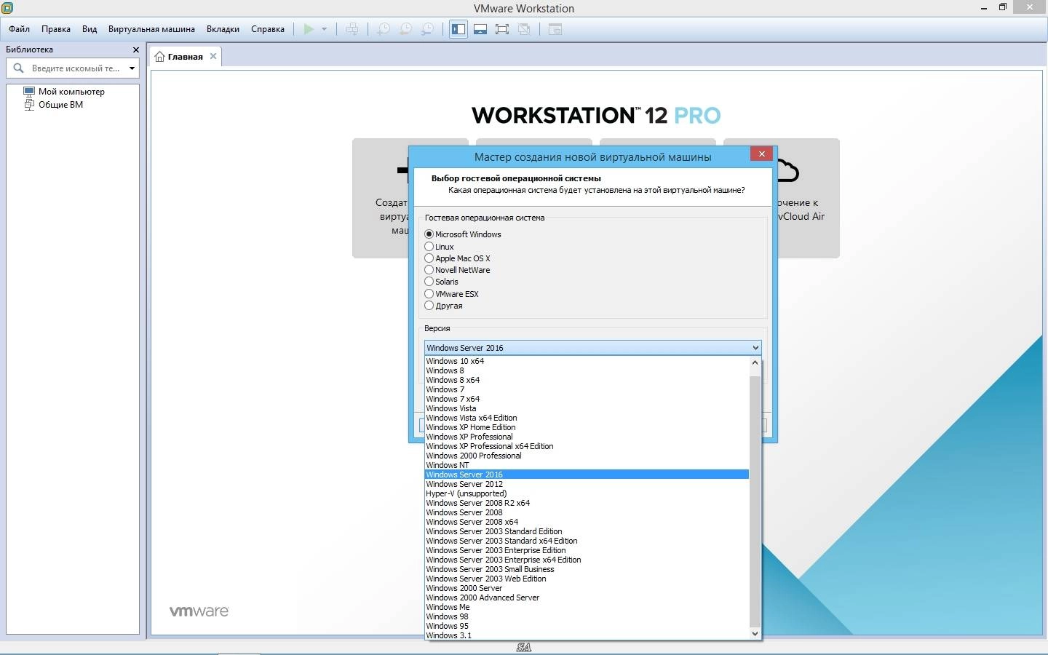Viewport: 1048px width, 655px height.
Task: Choose Windows 7 x64 from list
Action: [x=587, y=399]
